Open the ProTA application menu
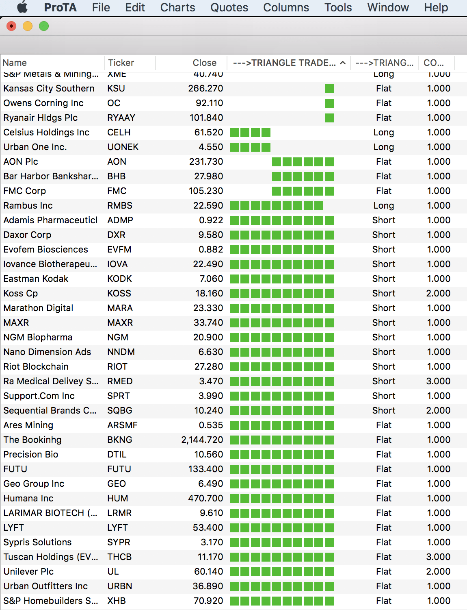467x610 pixels. [60, 7]
